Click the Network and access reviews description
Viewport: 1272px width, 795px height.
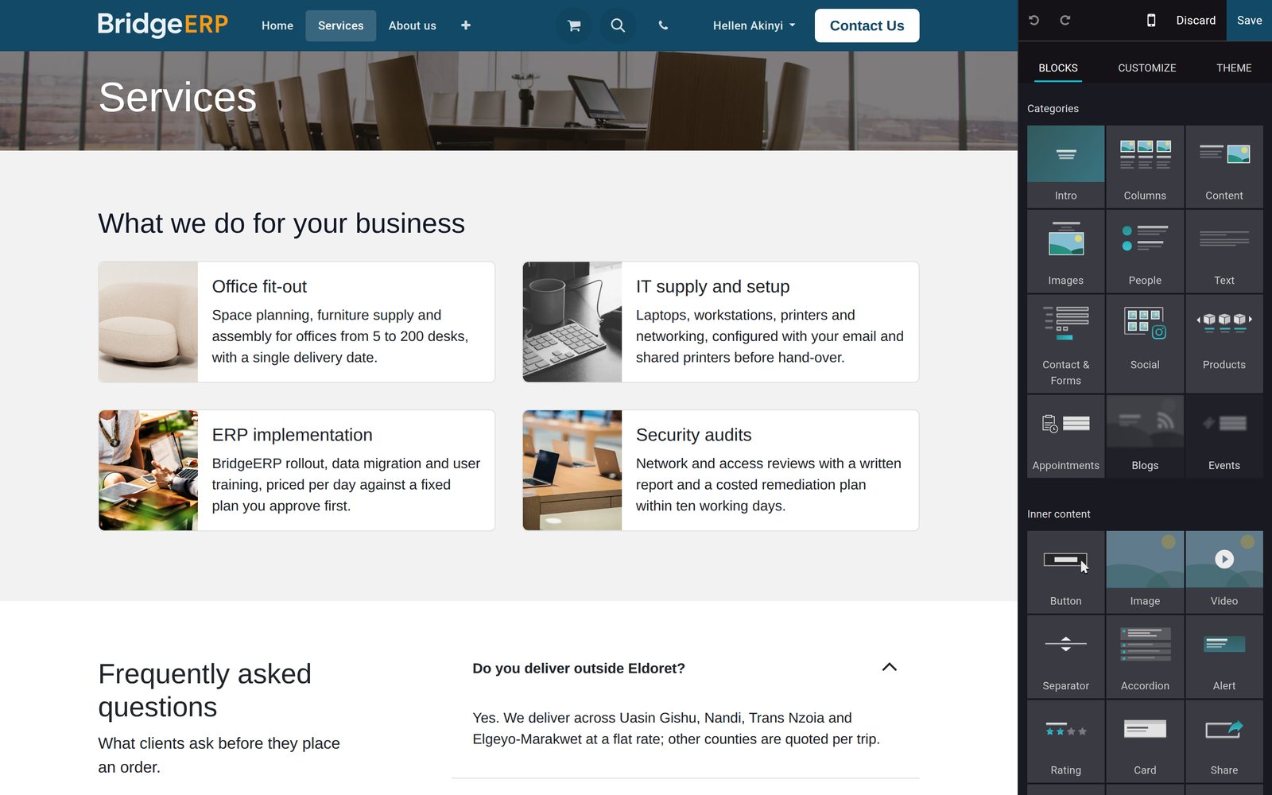768,484
